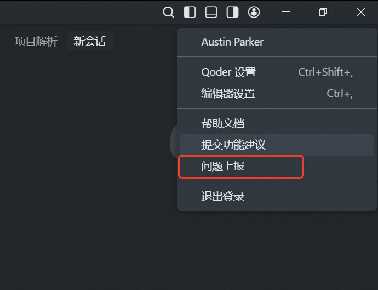Minimize the Qoder window
378x290 pixels.
(285, 12)
